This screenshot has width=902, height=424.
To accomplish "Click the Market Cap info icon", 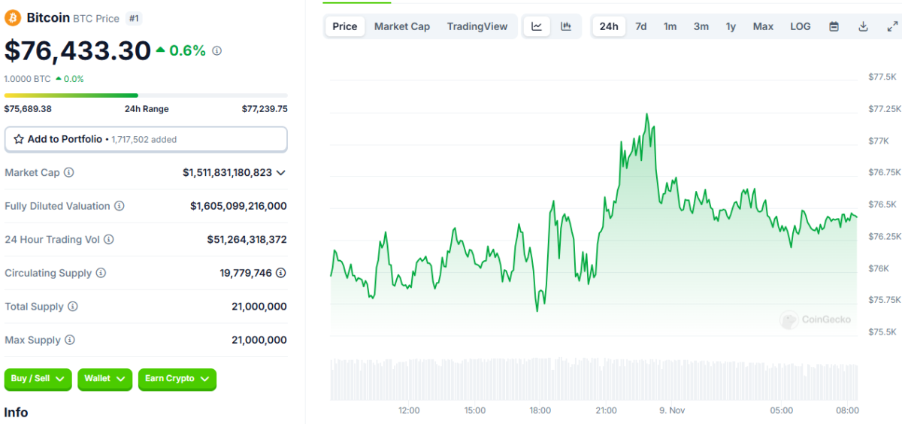I will (x=69, y=173).
